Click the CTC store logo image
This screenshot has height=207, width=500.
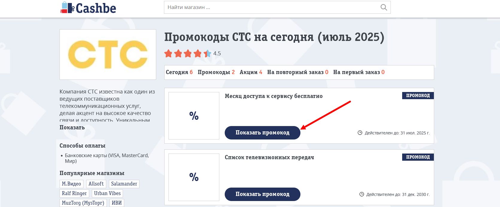[108, 54]
